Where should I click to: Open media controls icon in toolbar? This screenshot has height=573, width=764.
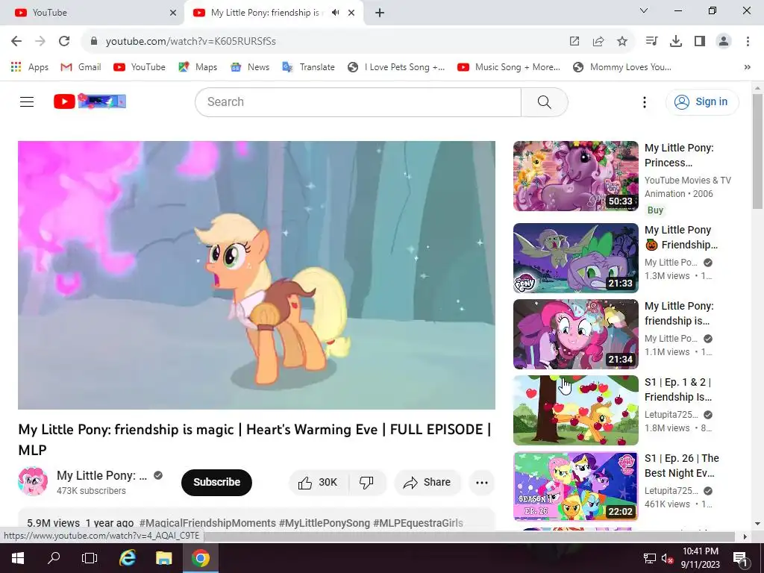[651, 42]
